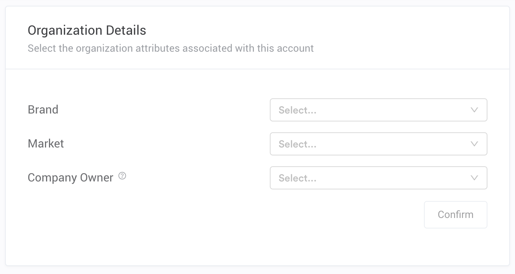Click the Company Owner field label
515x274 pixels.
[x=71, y=177]
